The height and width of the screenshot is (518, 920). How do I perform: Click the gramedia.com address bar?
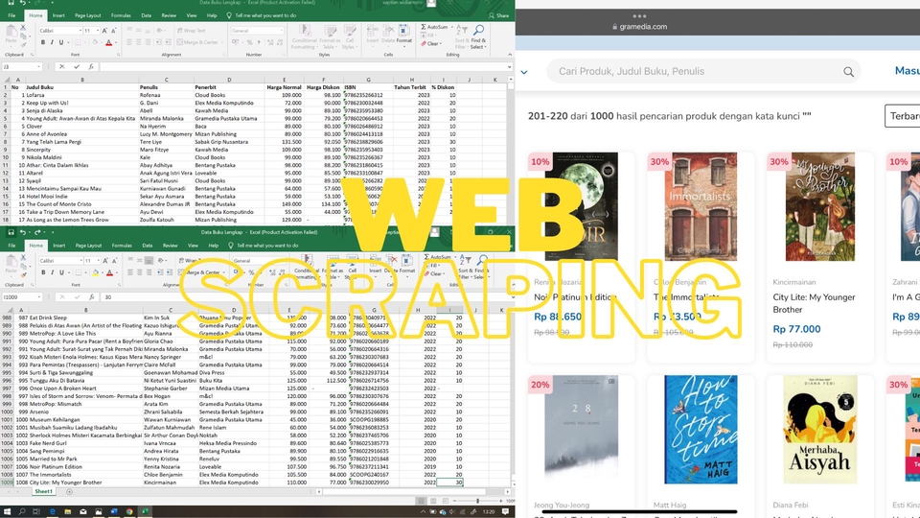pyautogui.click(x=639, y=27)
